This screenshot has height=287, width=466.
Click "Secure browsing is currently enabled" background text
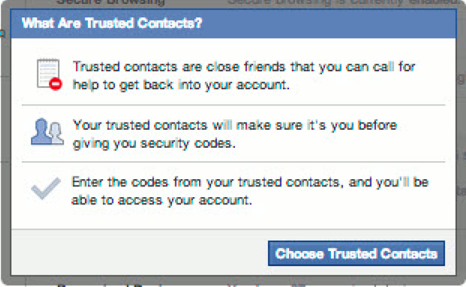click(x=343, y=3)
